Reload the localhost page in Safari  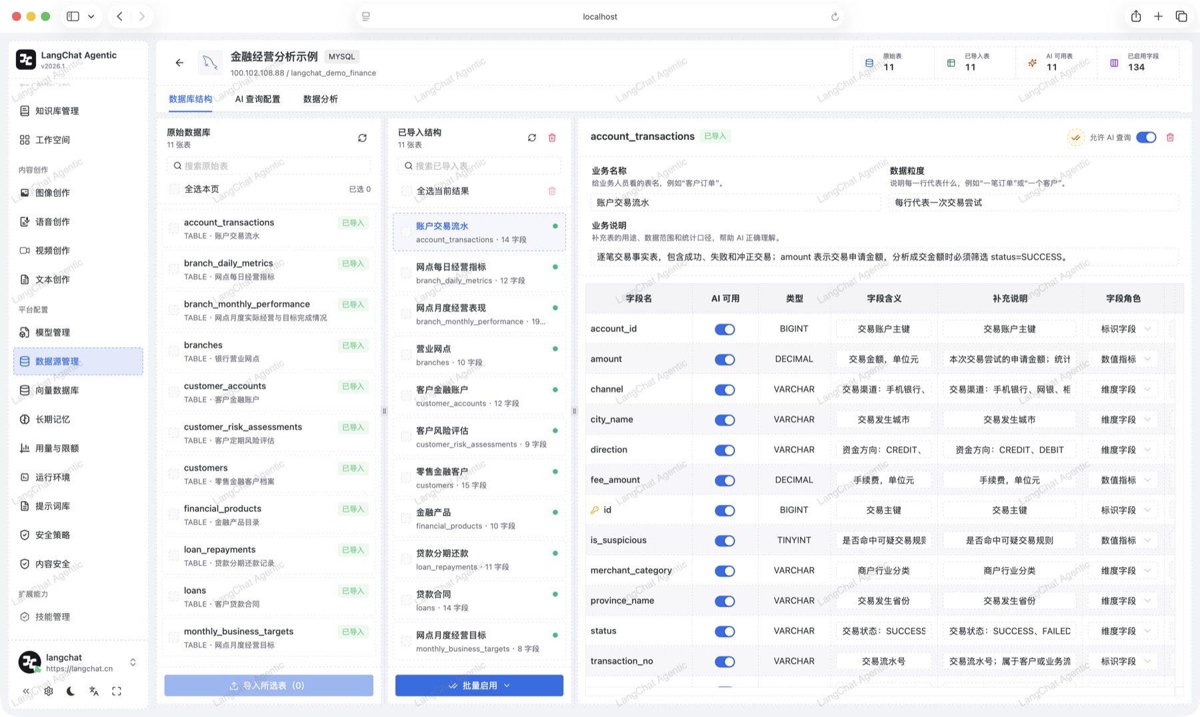[x=835, y=17]
